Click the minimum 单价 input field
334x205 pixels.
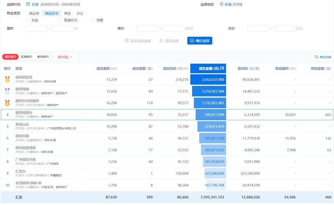[147, 28]
